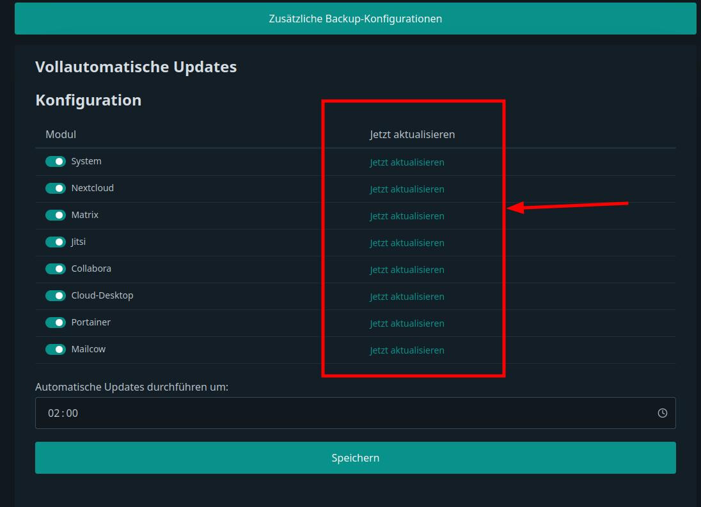This screenshot has width=701, height=507.
Task: Disable the Nextcloud update toggle
Action: (x=56, y=189)
